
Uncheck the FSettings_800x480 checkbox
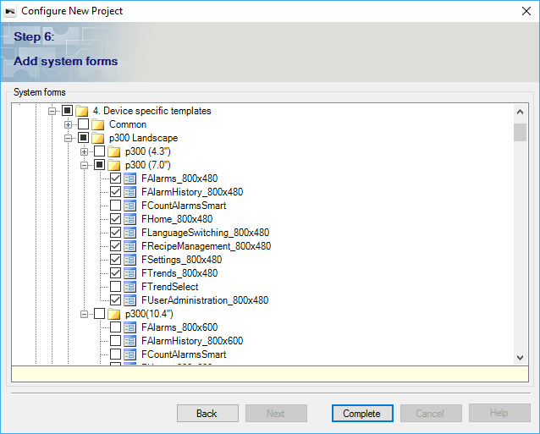(115, 260)
